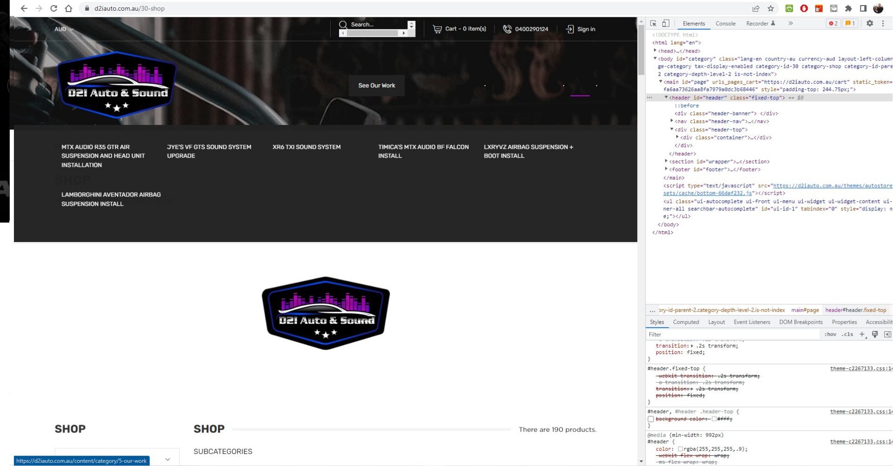The image size is (893, 466).
Task: Open Lamborghini Aventador airbag suspension install
Action: 111,199
